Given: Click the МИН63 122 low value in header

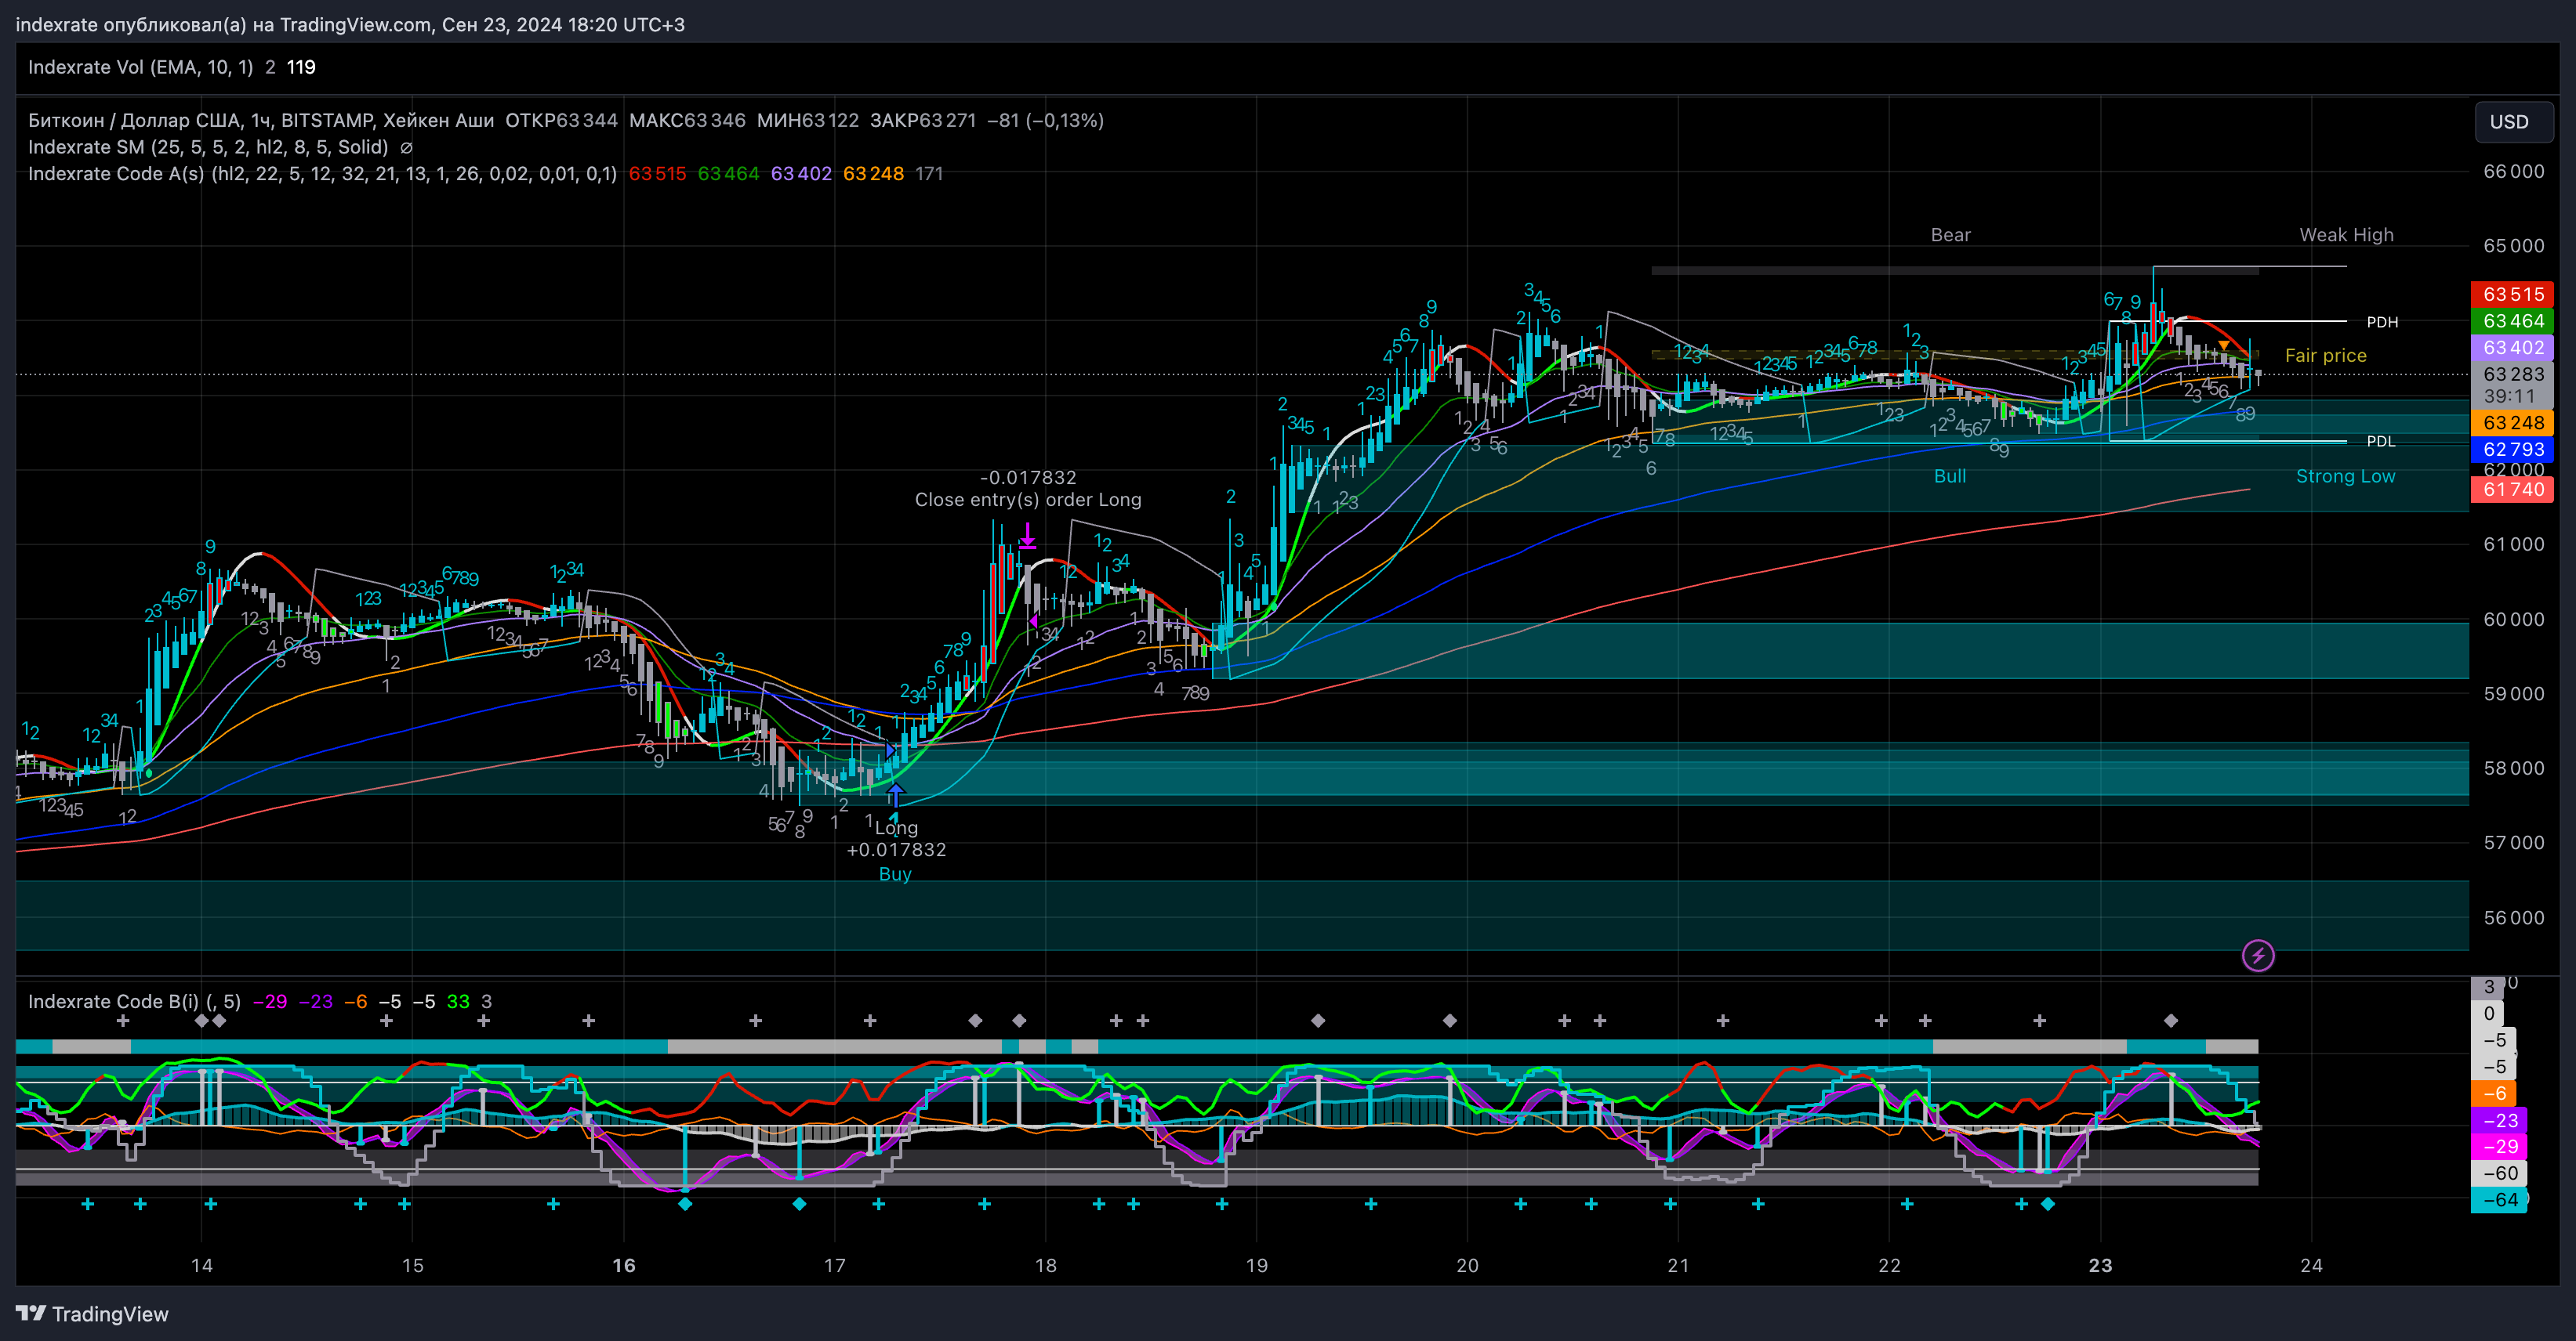Looking at the screenshot, I should coord(808,120).
